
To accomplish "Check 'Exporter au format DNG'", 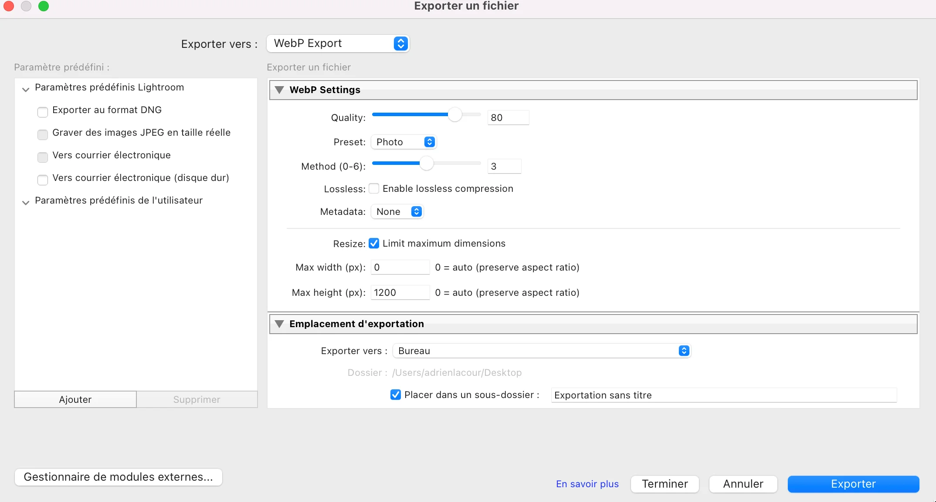I will click(42, 112).
